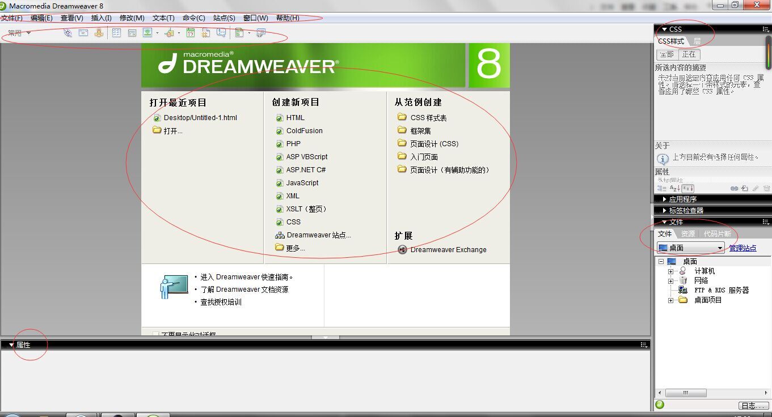
Task: Click the CSS panel trash delete icon
Action: (766, 188)
